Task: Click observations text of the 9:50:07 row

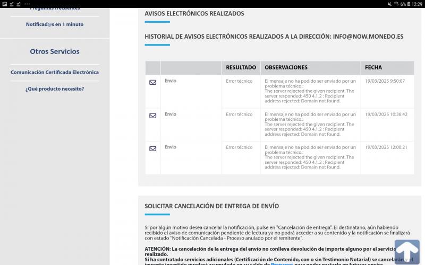Action: pos(310,91)
